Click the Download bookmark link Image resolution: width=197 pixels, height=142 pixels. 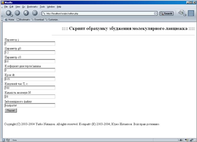38,20
